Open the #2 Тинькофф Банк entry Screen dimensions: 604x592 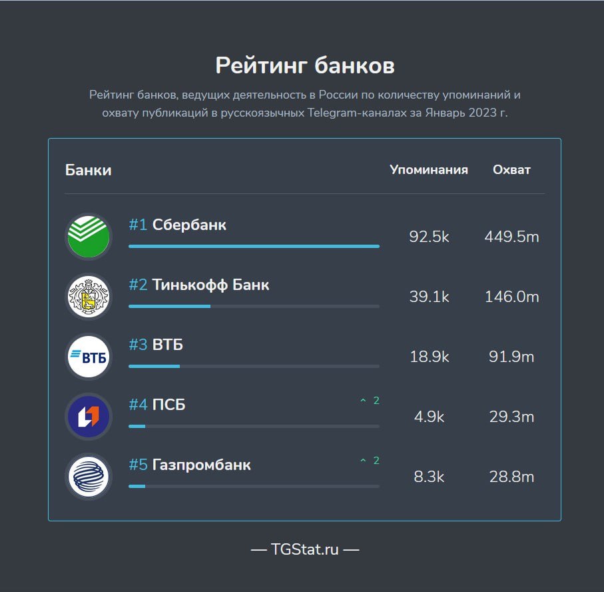tap(198, 285)
